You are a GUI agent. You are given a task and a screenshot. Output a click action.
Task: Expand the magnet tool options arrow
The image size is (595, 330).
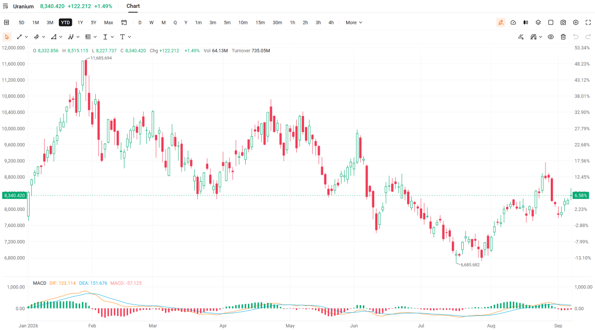tap(540, 37)
